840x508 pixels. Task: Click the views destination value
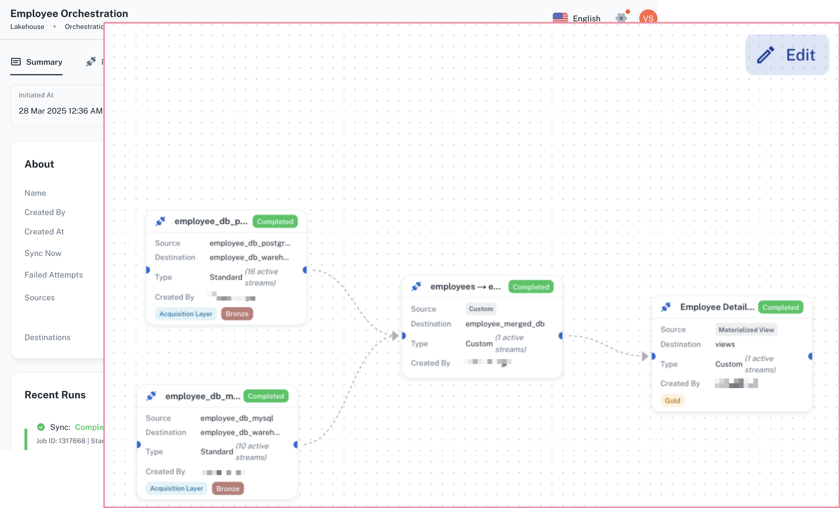coord(725,344)
